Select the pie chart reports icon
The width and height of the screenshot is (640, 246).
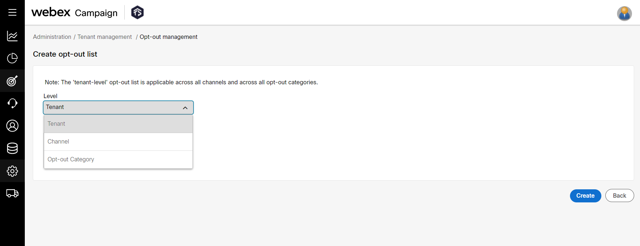(x=12, y=58)
